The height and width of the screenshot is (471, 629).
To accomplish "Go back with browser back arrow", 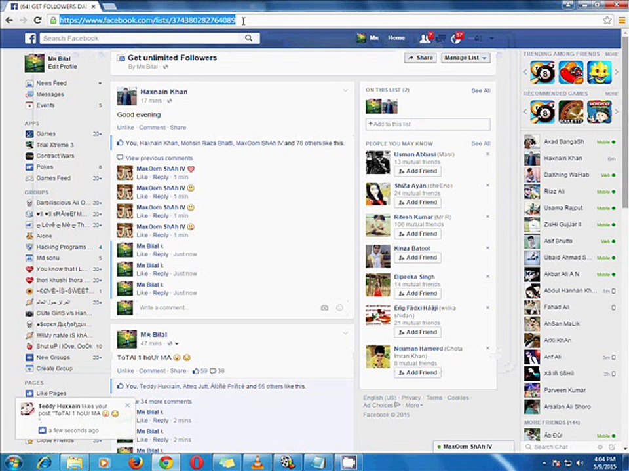I will 9,20.
